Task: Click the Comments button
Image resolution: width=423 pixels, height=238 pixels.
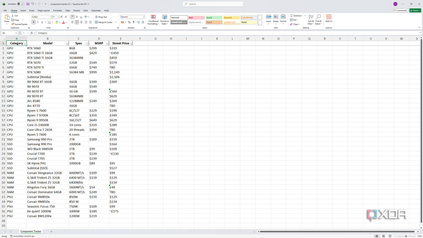Action: coord(401,11)
